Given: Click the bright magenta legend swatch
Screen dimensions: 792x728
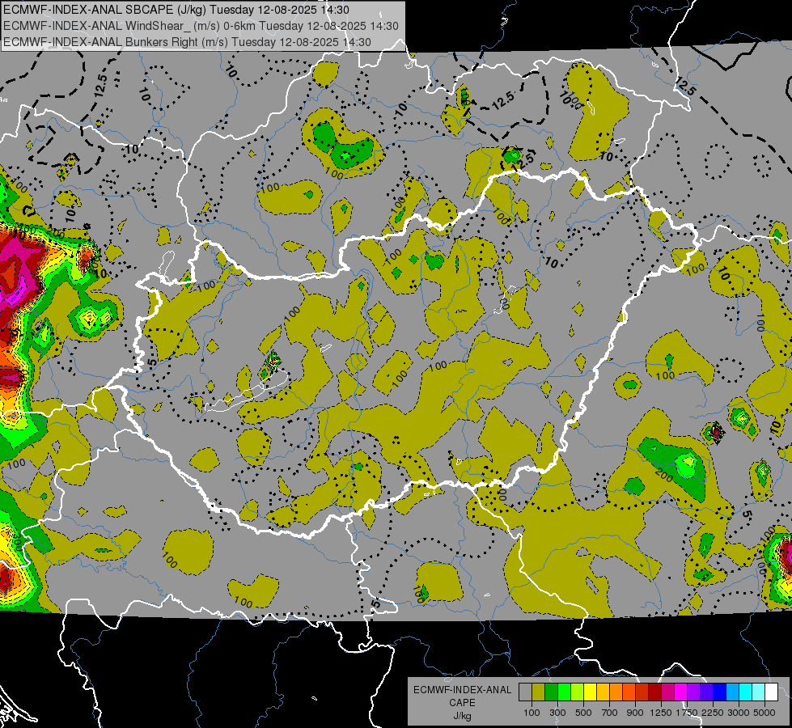Looking at the screenshot, I should (681, 692).
